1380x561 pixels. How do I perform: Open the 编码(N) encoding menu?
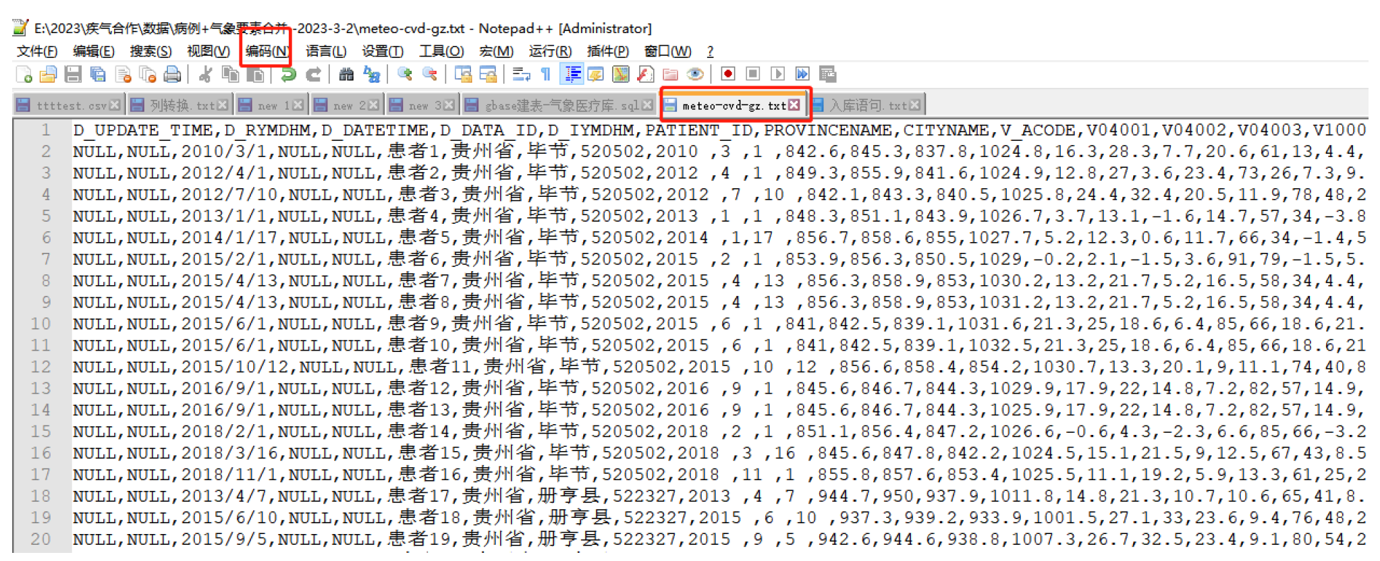[x=267, y=51]
